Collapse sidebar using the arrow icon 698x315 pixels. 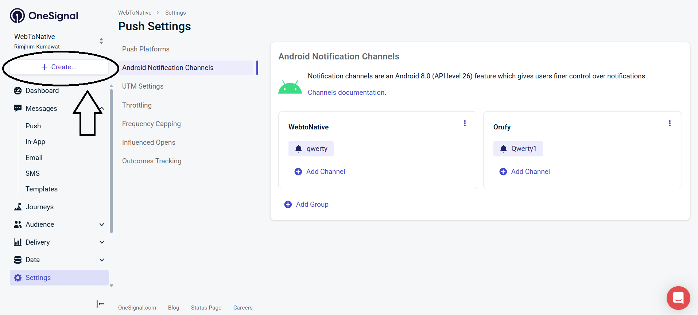point(100,304)
